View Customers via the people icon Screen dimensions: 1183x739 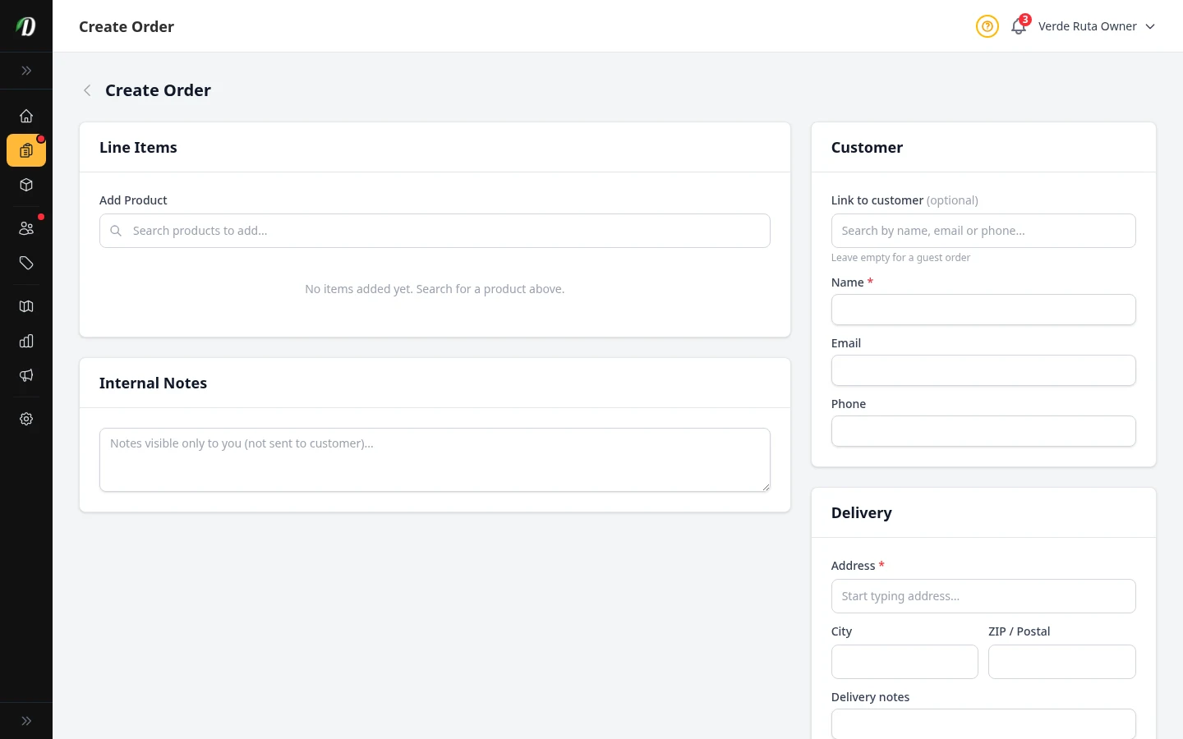[x=26, y=227]
